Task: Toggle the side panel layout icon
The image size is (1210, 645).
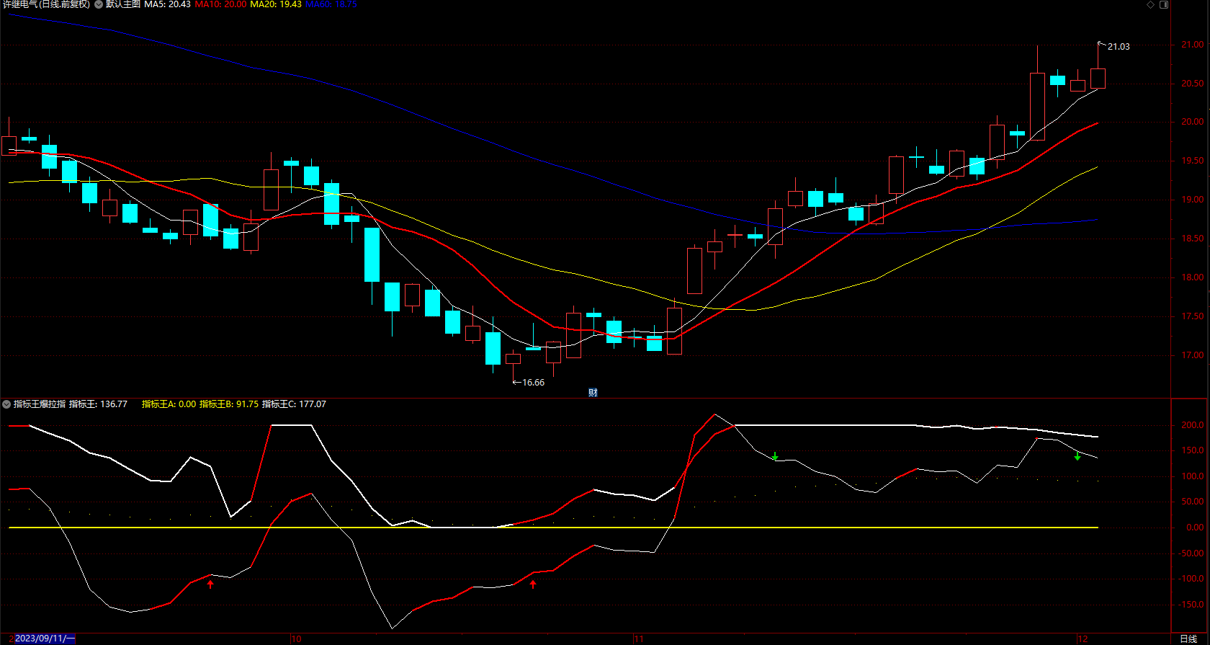Action: (1164, 4)
